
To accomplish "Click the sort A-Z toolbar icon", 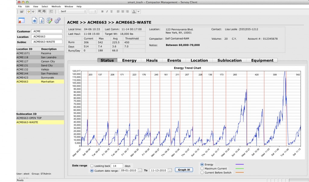I will pos(51,12).
